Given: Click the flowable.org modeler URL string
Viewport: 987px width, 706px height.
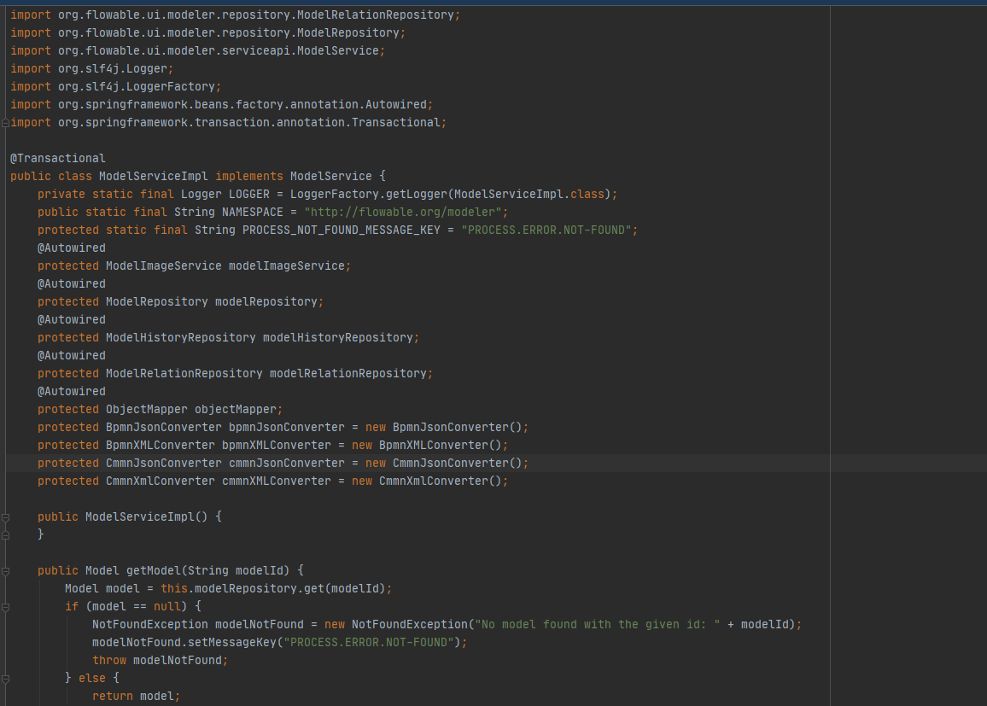Looking at the screenshot, I should point(405,212).
